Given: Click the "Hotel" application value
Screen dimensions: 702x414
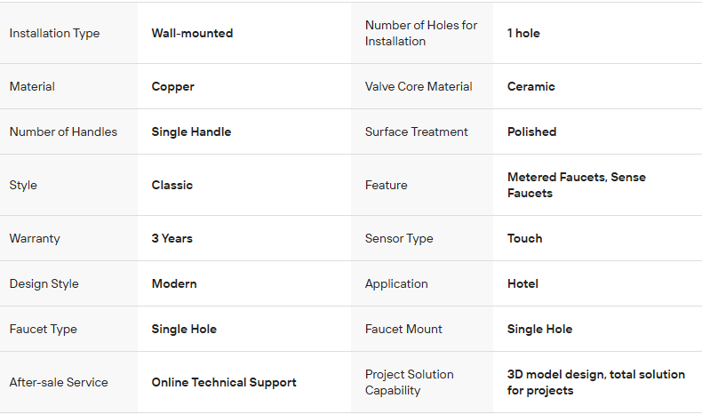Looking at the screenshot, I should (523, 283).
